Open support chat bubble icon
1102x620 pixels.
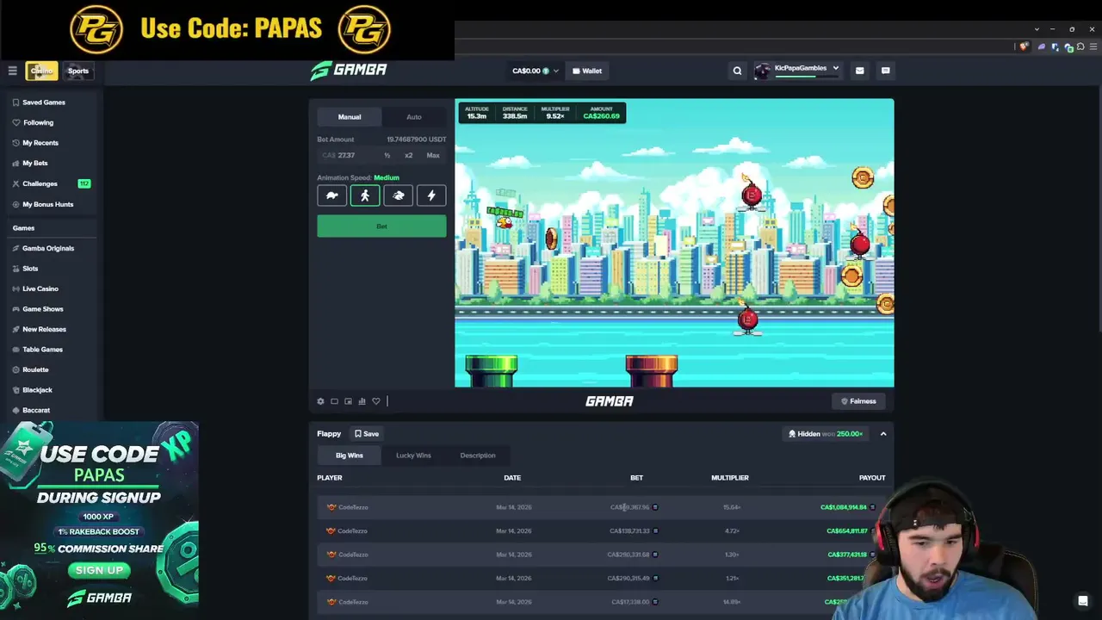click(1083, 601)
